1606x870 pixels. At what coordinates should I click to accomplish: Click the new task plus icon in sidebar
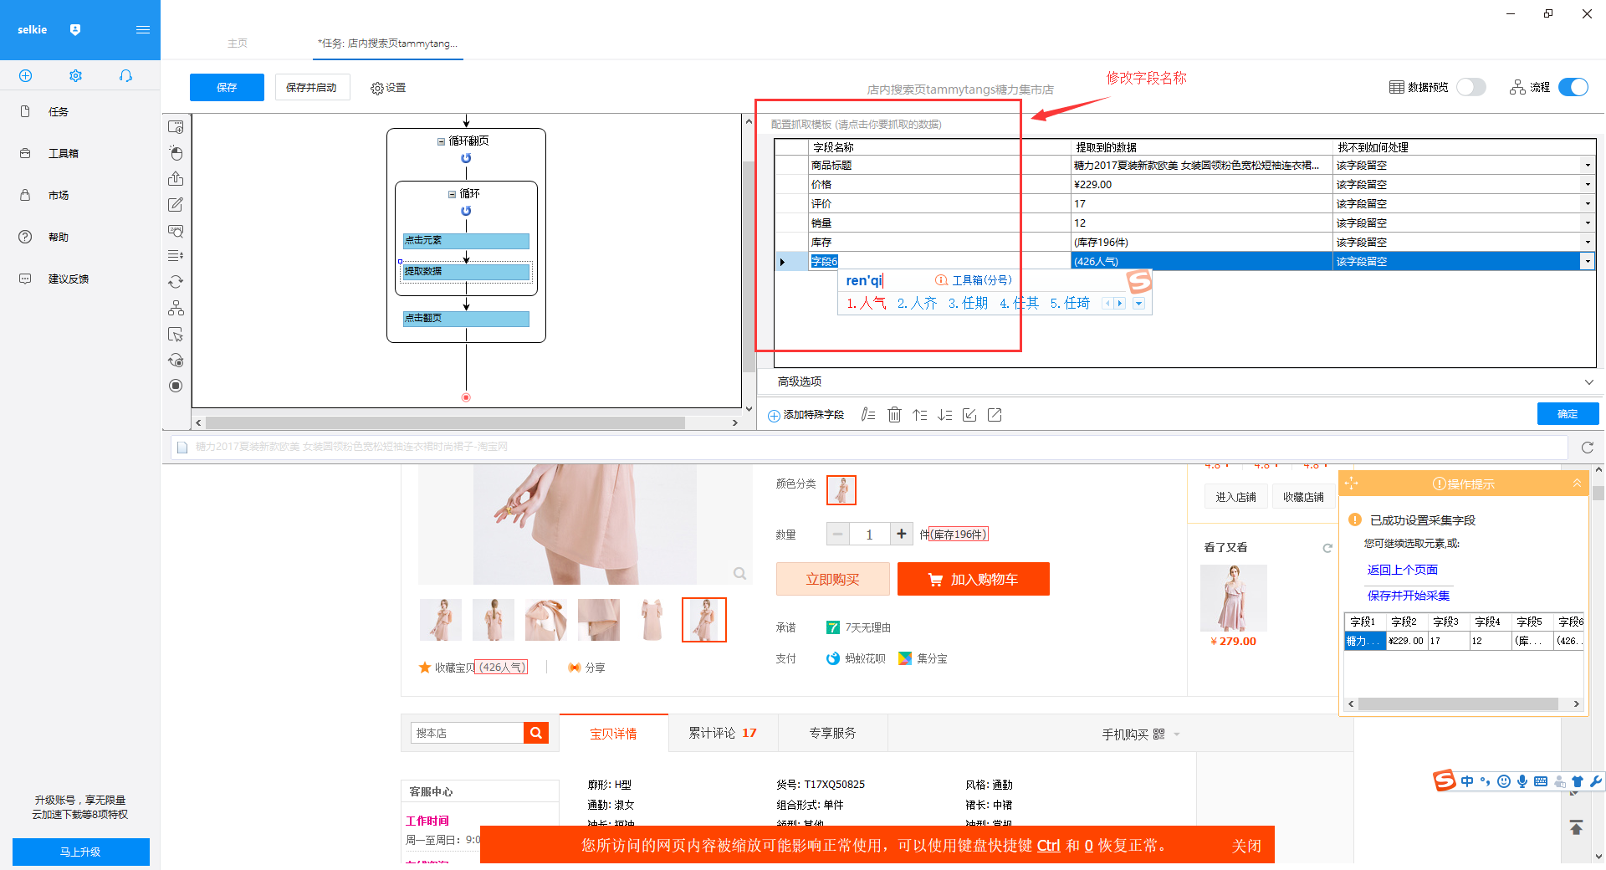25,76
